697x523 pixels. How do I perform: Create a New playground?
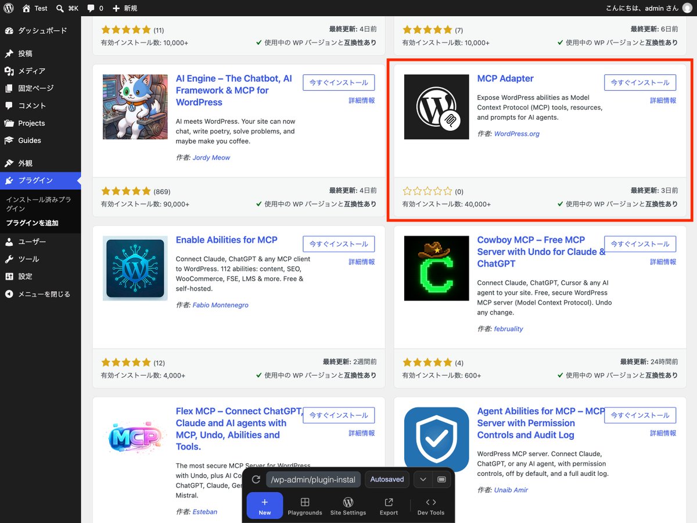265,506
